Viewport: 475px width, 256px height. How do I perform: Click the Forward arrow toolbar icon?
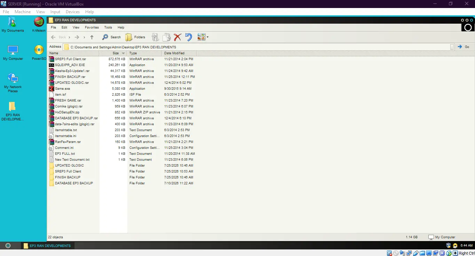tap(77, 37)
